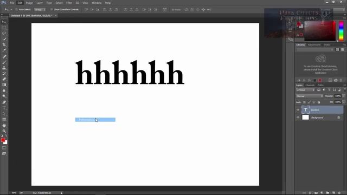Change the screen mode
347x195 pixels.
tap(4, 153)
